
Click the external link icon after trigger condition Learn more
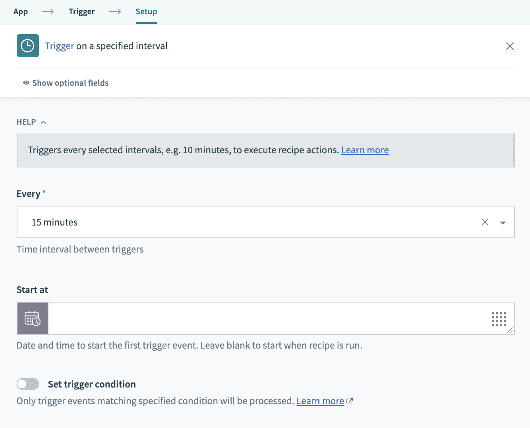coord(350,401)
